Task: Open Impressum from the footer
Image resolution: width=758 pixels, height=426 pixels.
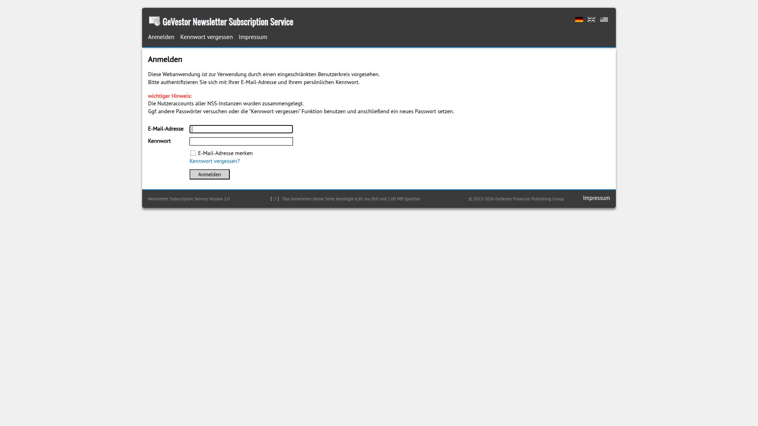Action: [x=596, y=198]
